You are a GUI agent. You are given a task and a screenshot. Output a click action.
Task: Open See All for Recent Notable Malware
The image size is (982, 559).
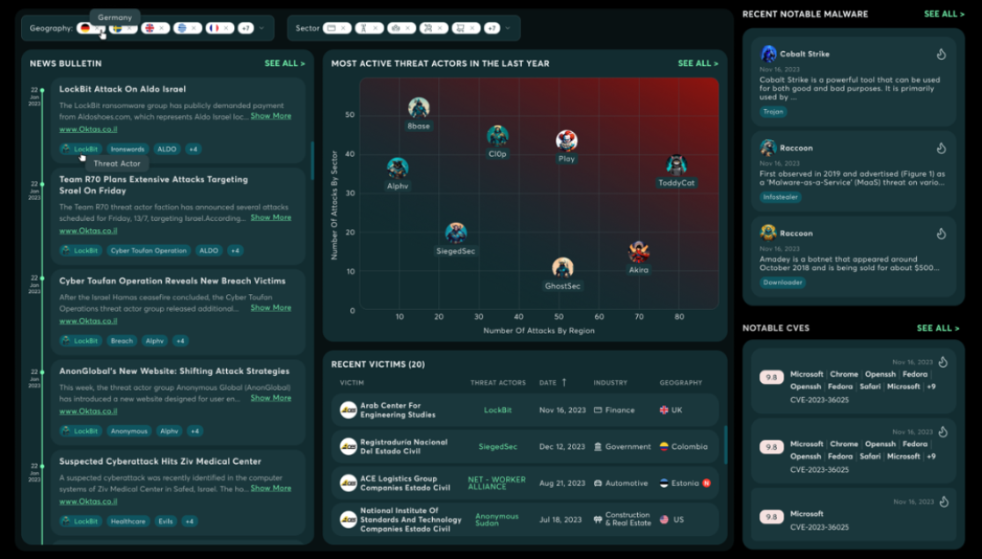944,14
